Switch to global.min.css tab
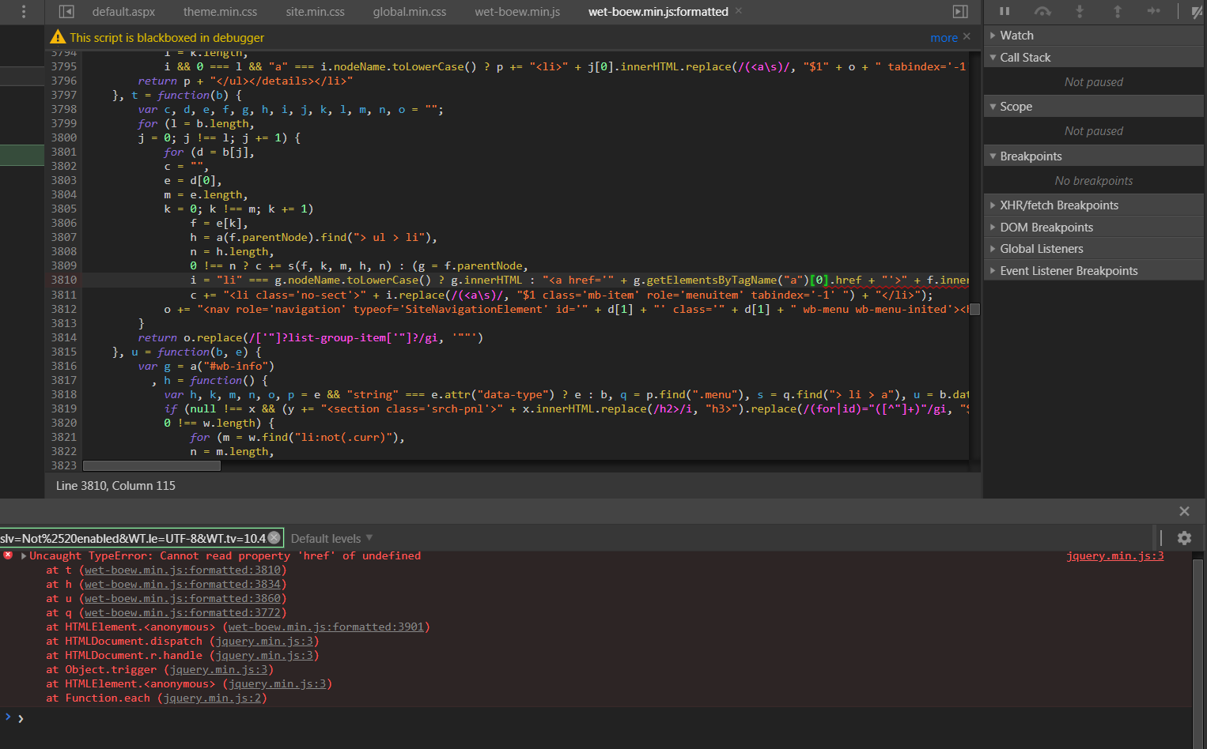This screenshot has width=1207, height=749. tap(410, 12)
